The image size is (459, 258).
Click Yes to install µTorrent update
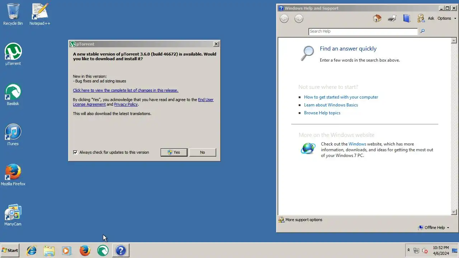(174, 152)
